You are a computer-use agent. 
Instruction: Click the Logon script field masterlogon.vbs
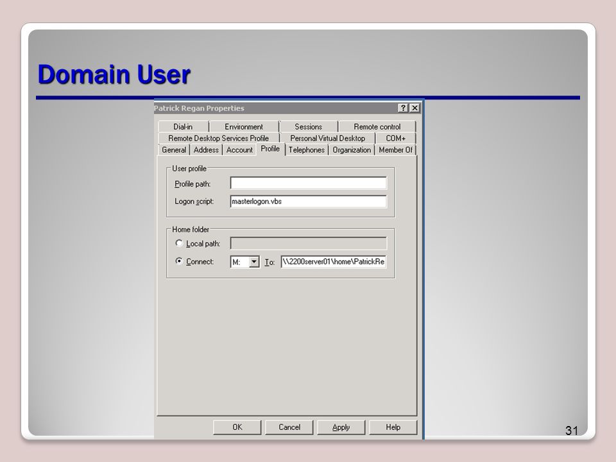pos(309,201)
